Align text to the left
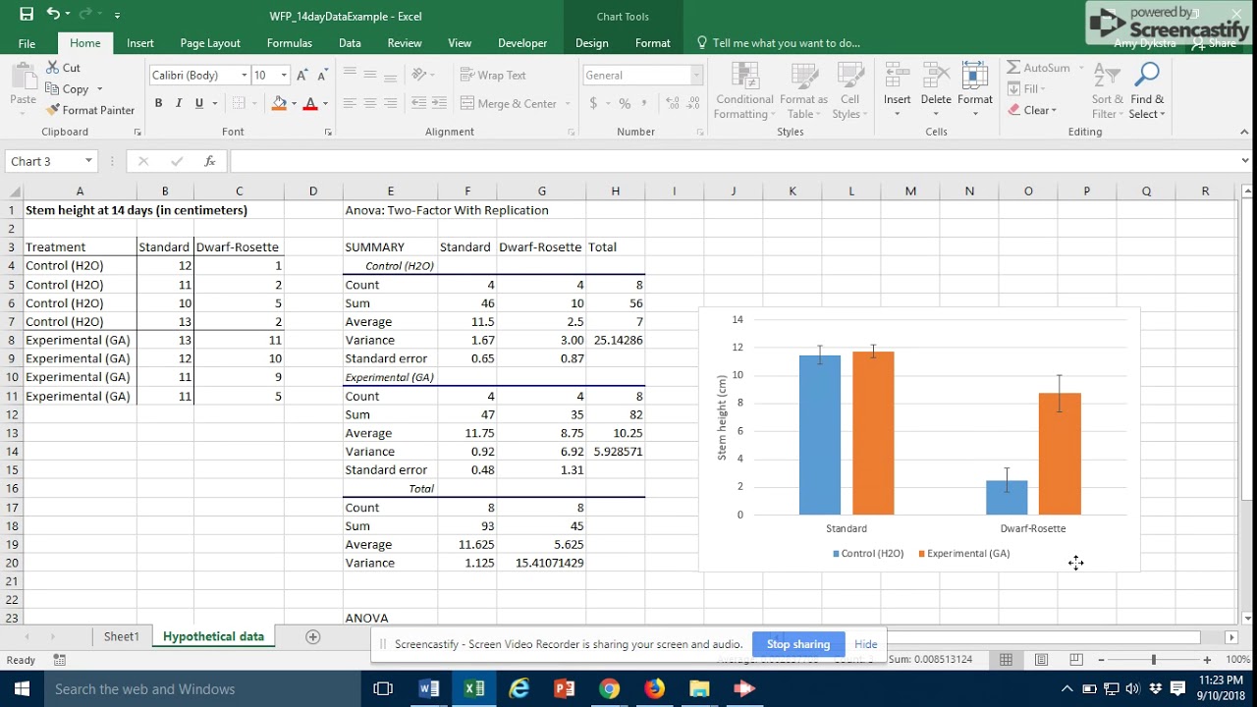The image size is (1257, 707). click(x=350, y=103)
